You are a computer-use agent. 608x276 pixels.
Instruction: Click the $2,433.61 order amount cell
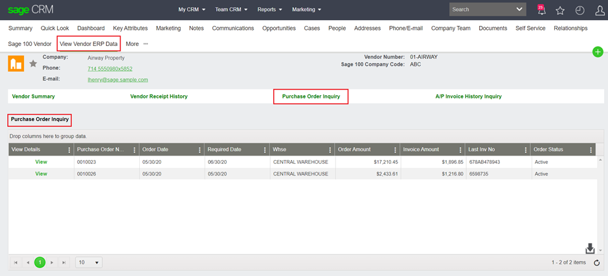[368, 174]
